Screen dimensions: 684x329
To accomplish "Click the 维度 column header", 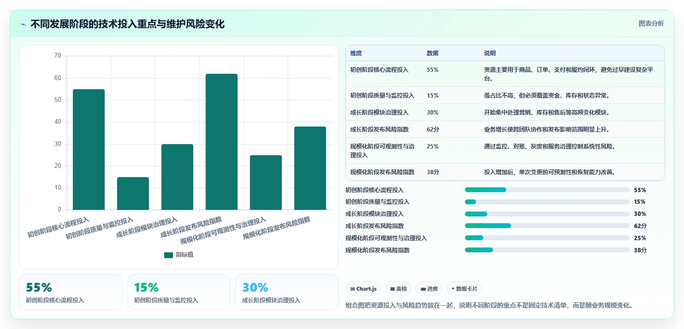I will [x=356, y=53].
